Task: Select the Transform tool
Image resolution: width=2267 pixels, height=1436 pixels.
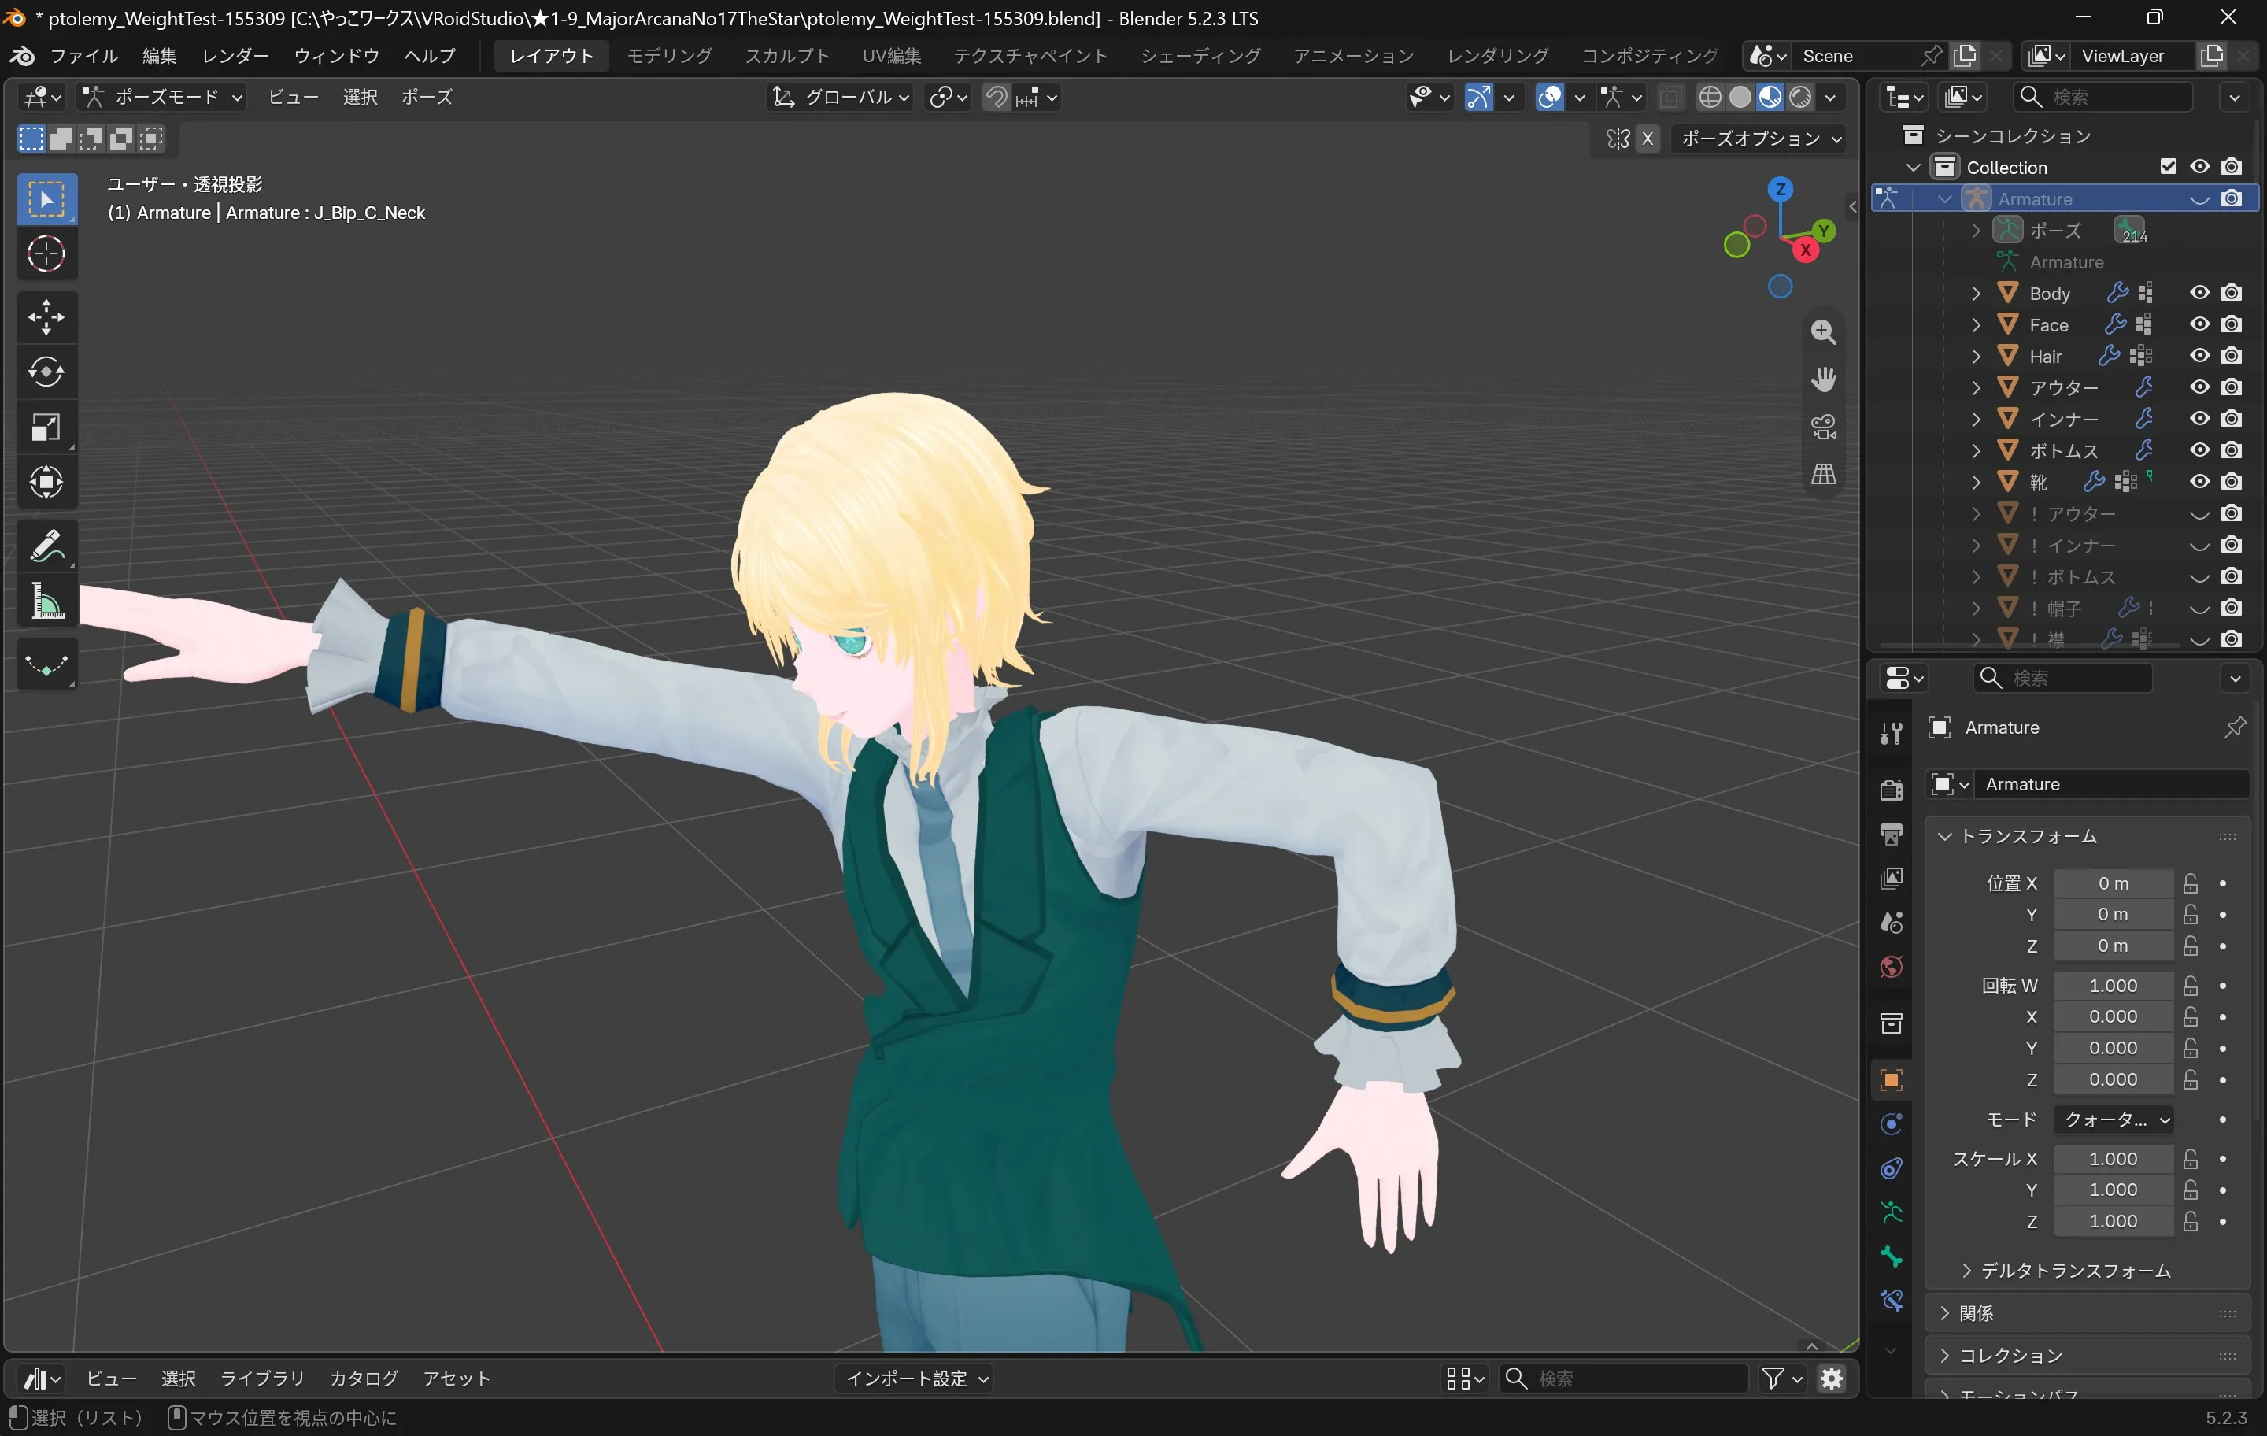Action: click(46, 482)
